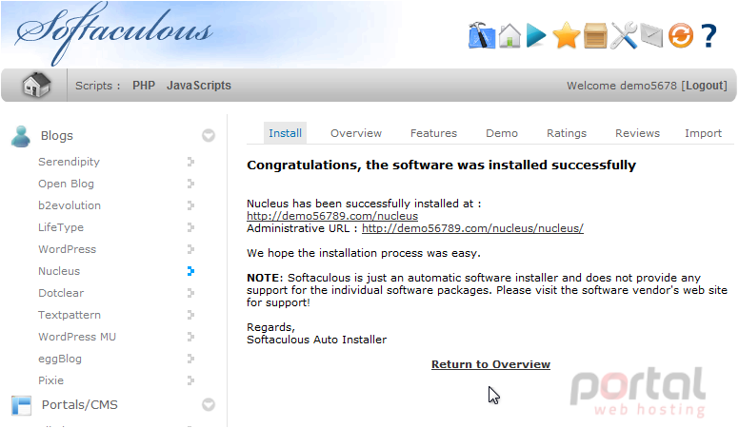Open the control panel hammer icon

pos(482,35)
